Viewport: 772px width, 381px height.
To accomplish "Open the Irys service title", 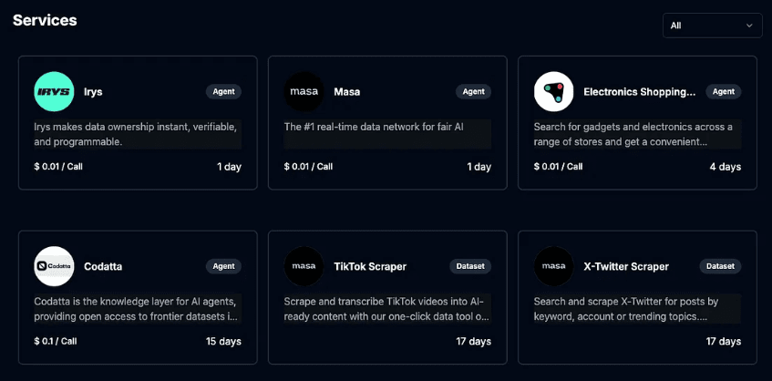I will pos(93,92).
